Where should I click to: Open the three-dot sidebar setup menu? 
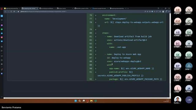(x=2, y=97)
